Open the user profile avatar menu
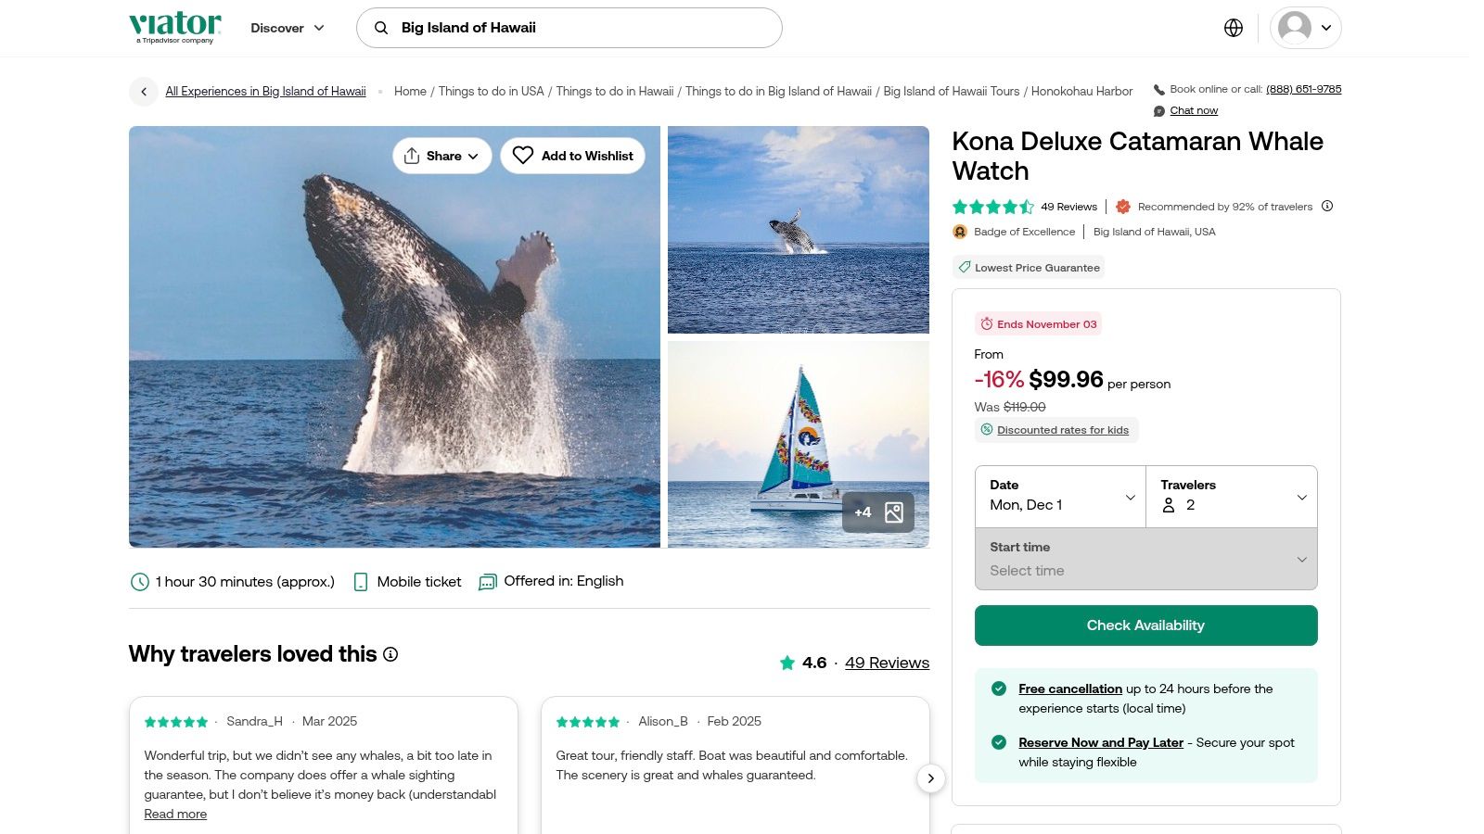This screenshot has width=1484, height=834. 1304,28
